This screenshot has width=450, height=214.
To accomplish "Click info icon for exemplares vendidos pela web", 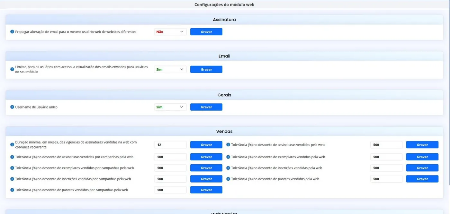I will [228, 157].
